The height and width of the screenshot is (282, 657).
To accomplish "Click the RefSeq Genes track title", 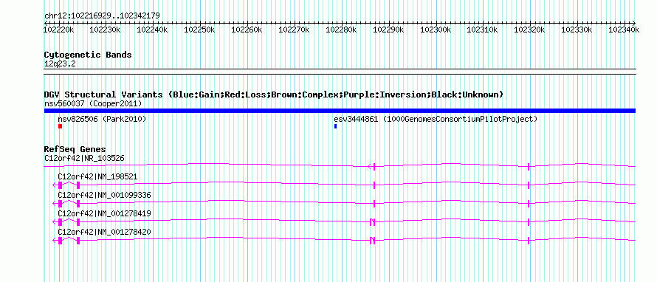I will point(75,150).
